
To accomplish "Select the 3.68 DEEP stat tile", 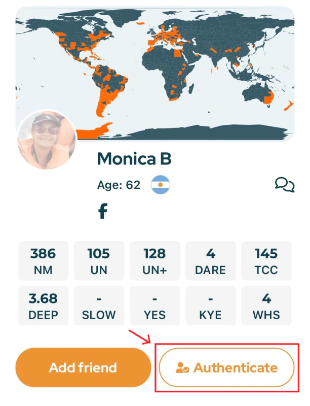I will click(x=44, y=306).
